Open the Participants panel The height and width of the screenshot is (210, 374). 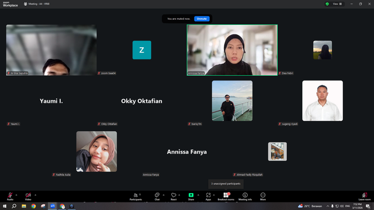click(136, 197)
